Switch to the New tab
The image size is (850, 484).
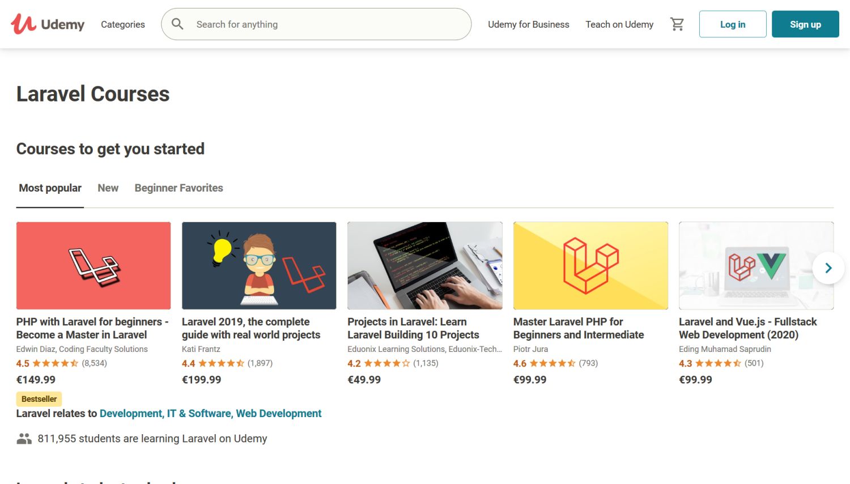point(108,188)
